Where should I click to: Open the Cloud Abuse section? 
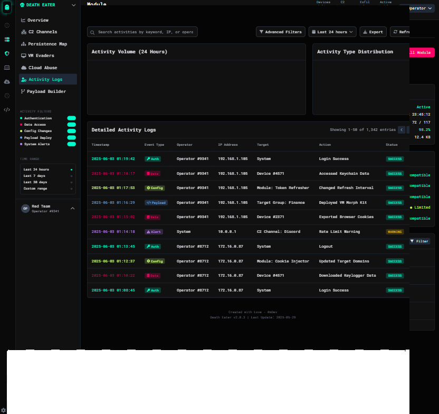pos(48,68)
